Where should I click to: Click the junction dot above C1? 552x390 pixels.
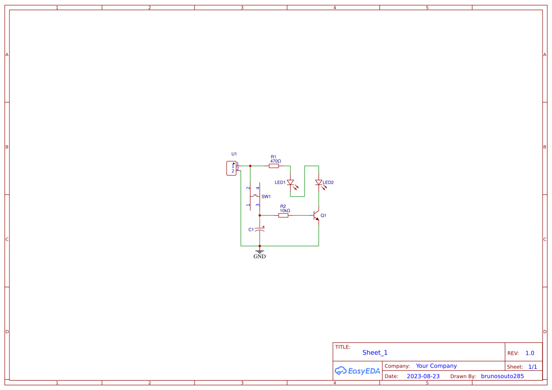260,215
